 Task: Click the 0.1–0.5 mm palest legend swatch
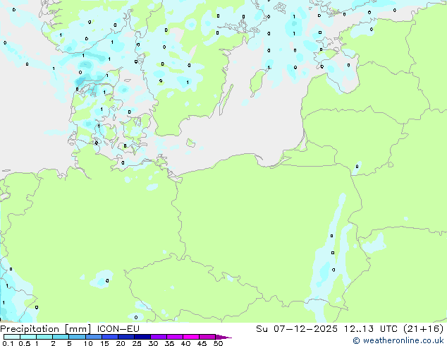point(12,337)
